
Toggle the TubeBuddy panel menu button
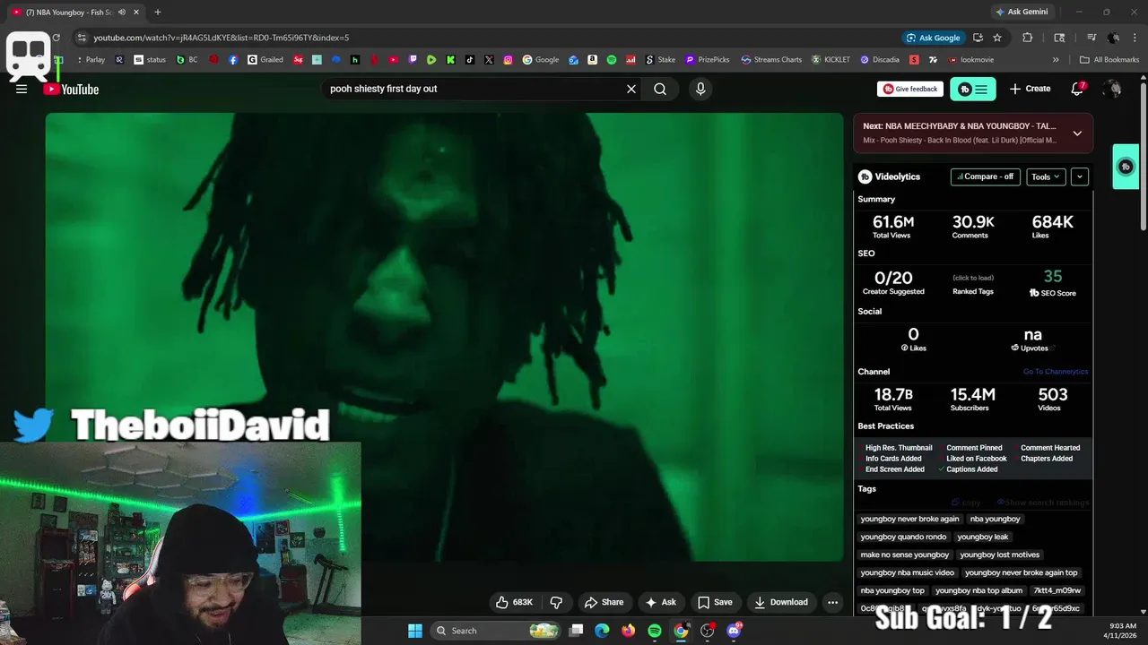972,89
